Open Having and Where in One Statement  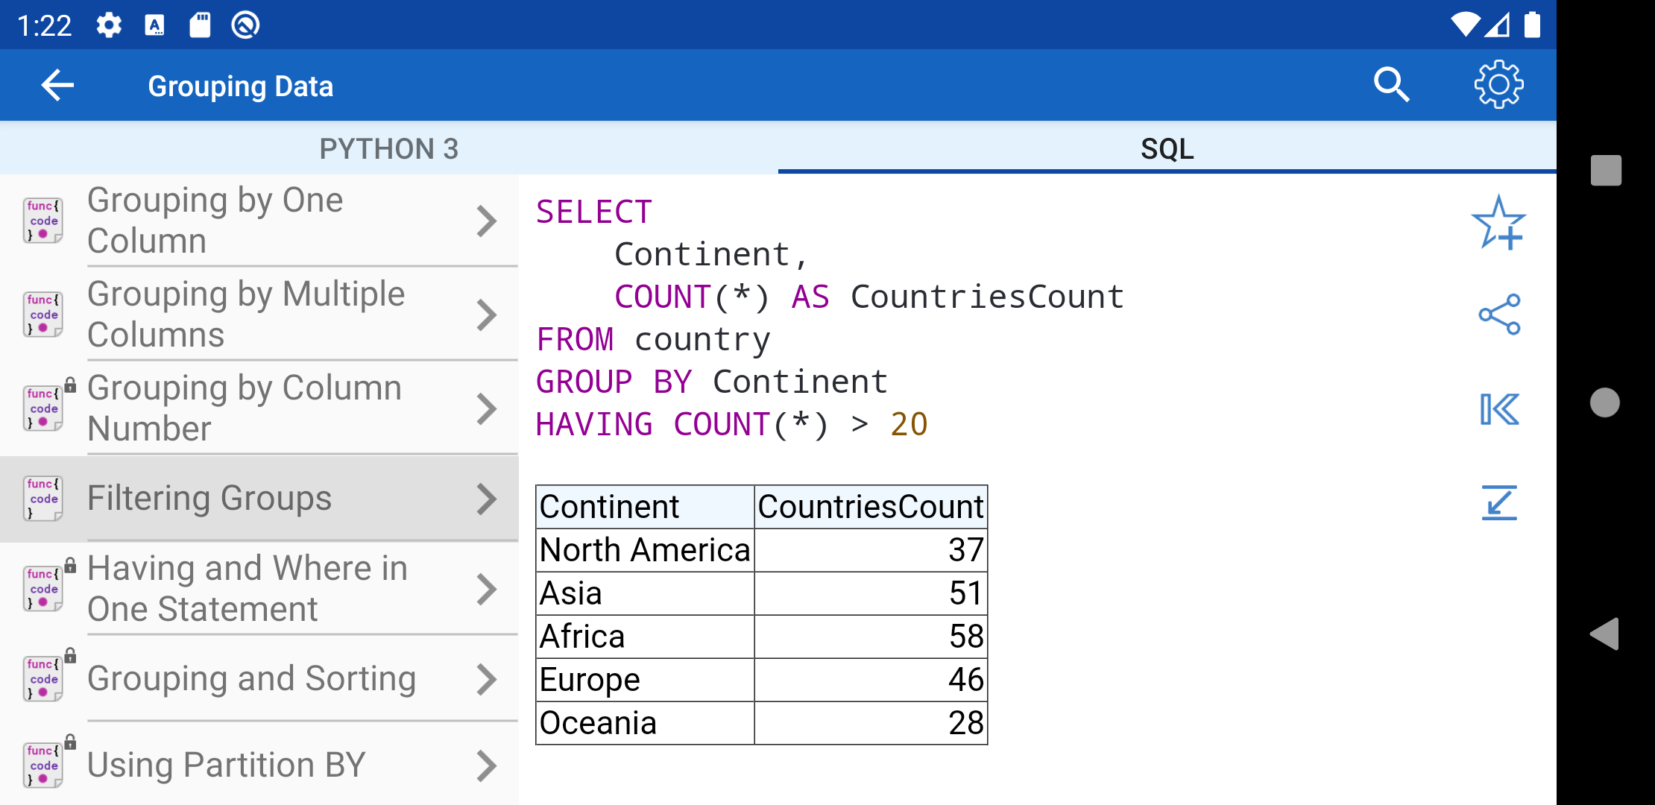click(259, 589)
